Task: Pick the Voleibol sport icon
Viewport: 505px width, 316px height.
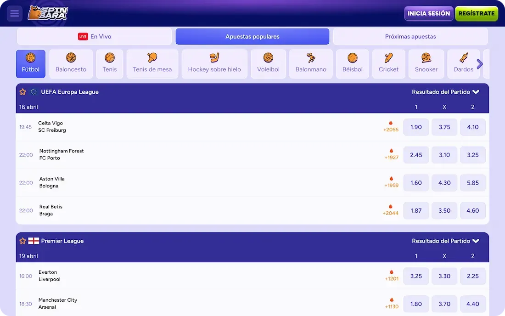Action: (x=268, y=64)
